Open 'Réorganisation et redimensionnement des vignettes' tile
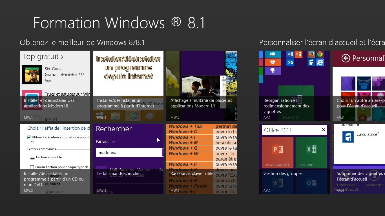 pos(286,106)
